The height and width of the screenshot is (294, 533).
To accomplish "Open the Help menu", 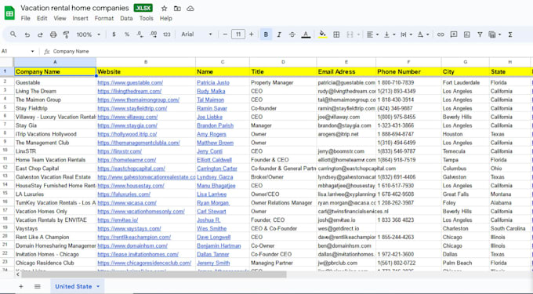I will click(166, 18).
